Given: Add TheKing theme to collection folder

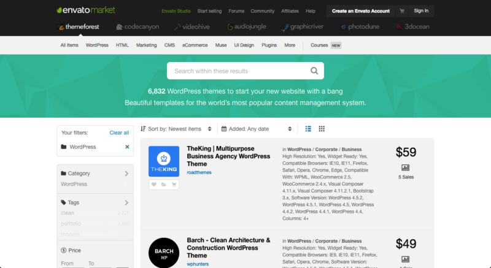Looking at the screenshot, I should (164, 184).
